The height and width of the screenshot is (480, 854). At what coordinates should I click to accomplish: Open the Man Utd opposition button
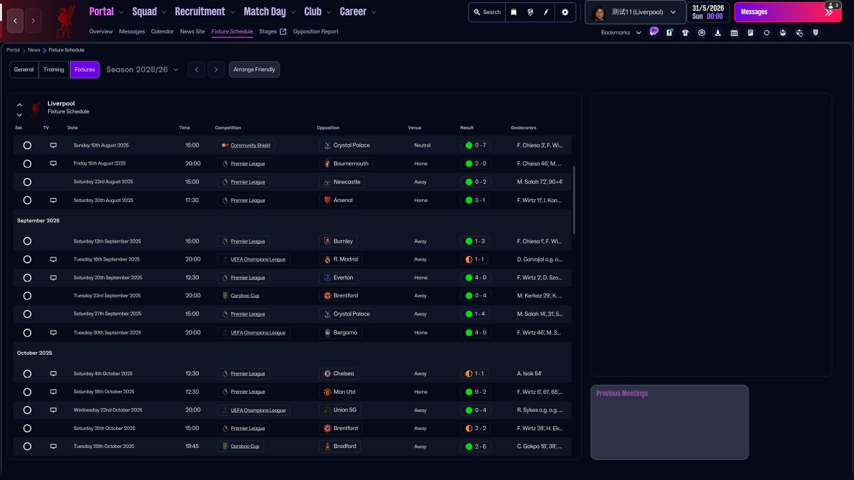[x=340, y=392]
